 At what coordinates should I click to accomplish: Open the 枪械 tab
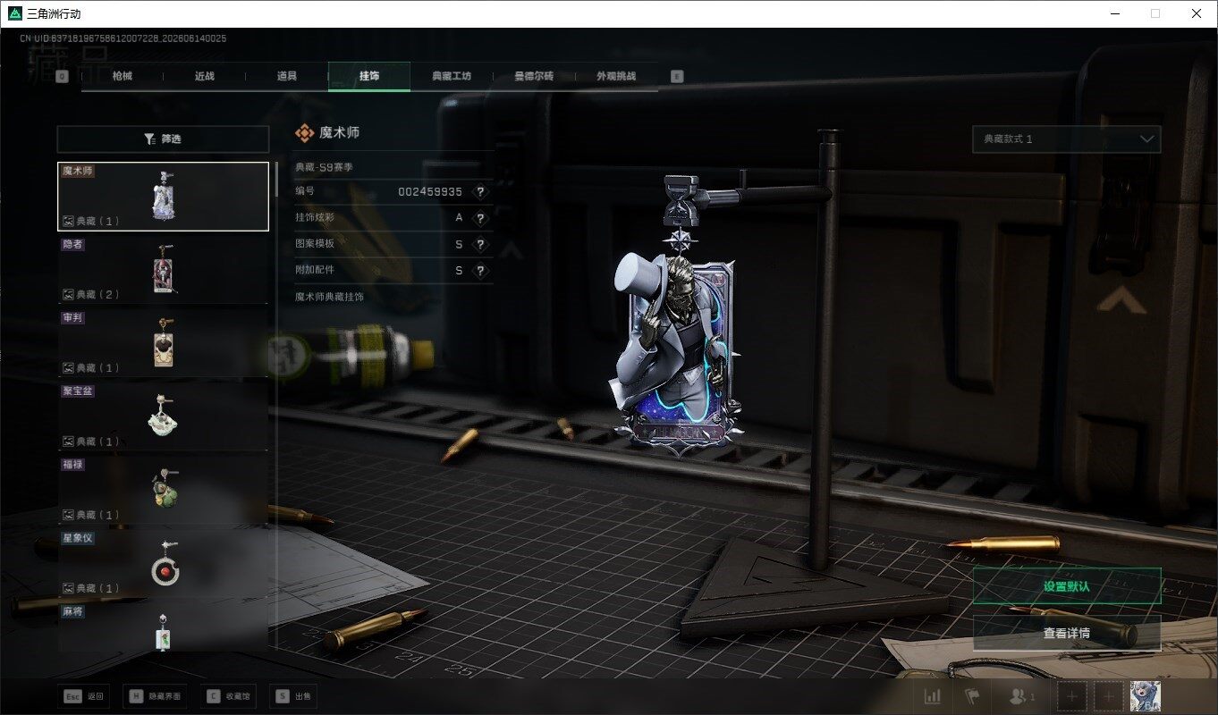[x=122, y=76]
